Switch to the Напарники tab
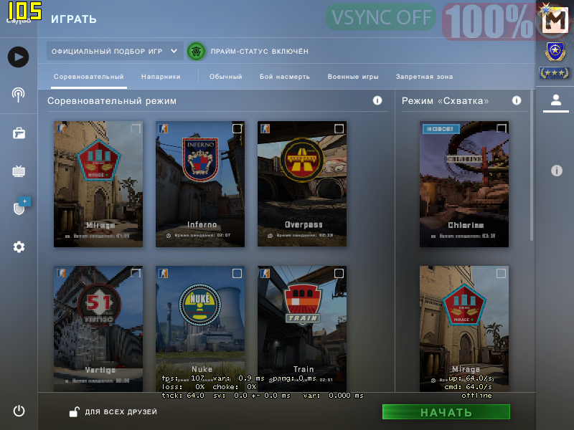This screenshot has width=574, height=430. click(x=161, y=77)
